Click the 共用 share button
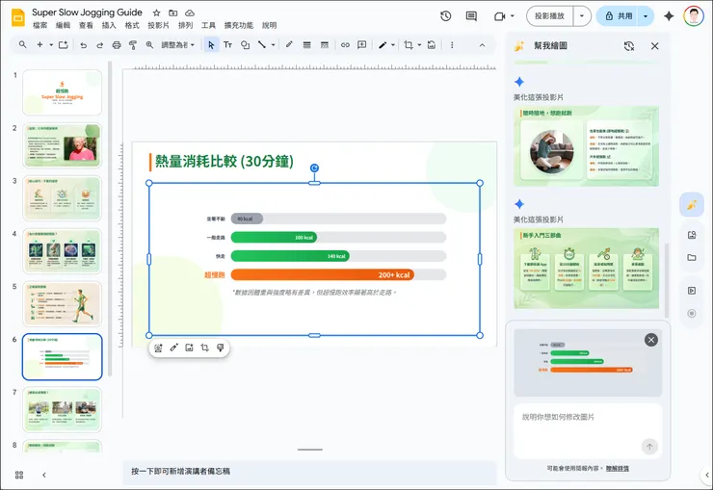This screenshot has width=713, height=490. [619, 16]
